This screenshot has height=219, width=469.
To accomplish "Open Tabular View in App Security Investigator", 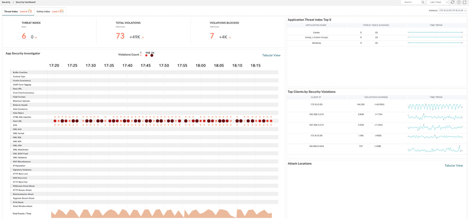I will tap(271, 55).
